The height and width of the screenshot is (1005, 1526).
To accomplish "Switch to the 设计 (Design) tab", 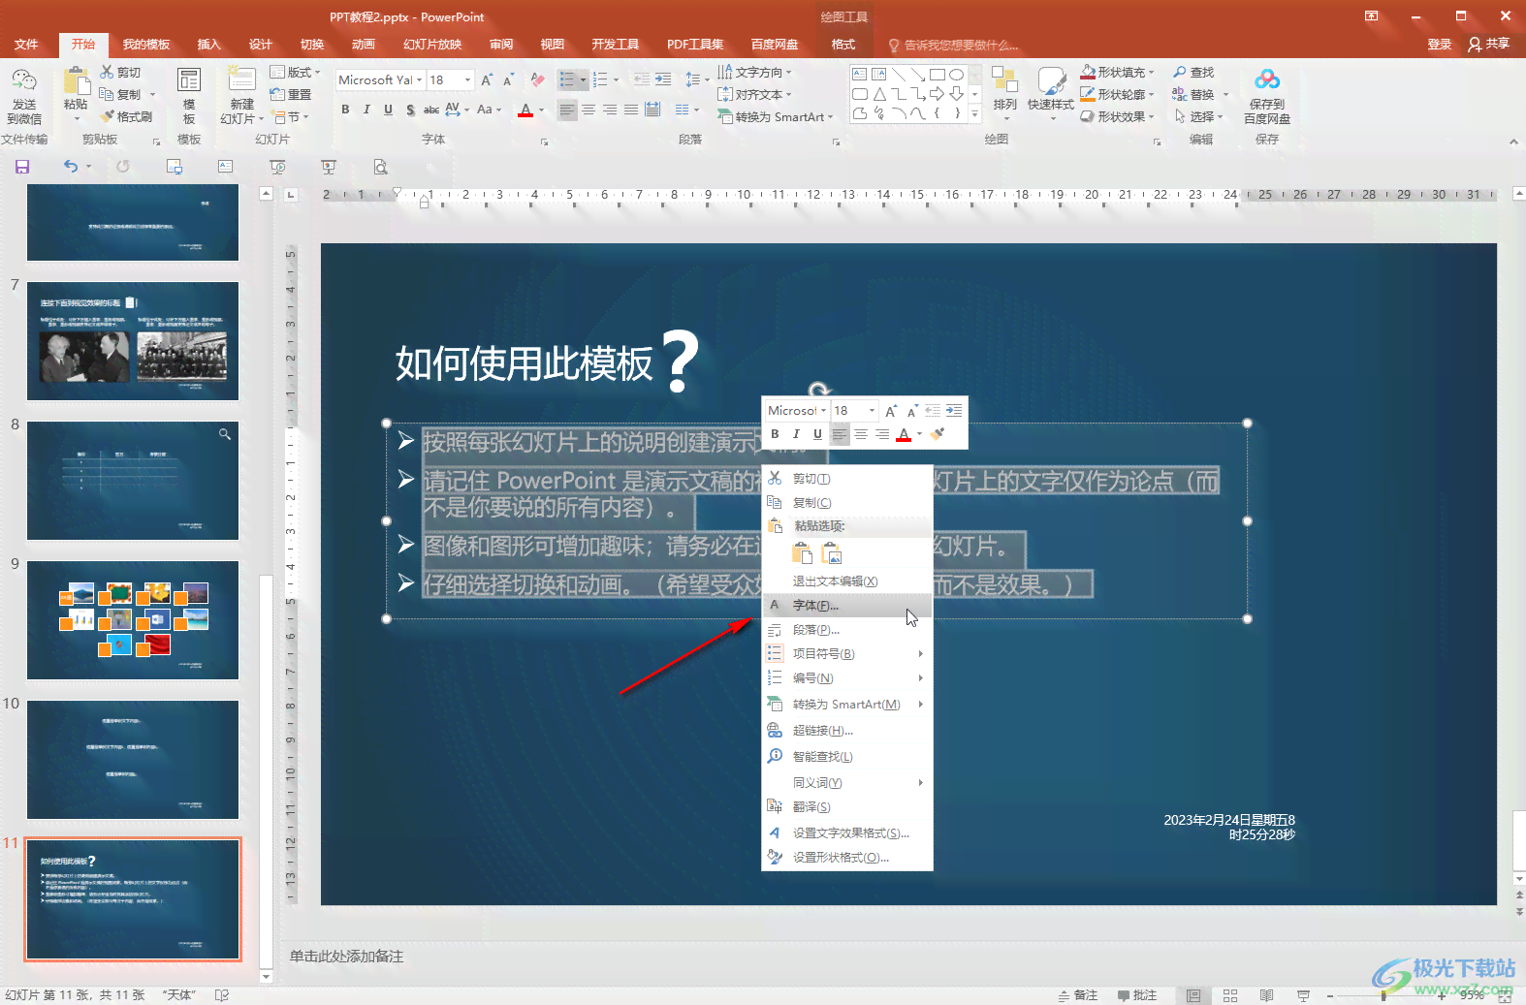I will [x=261, y=45].
